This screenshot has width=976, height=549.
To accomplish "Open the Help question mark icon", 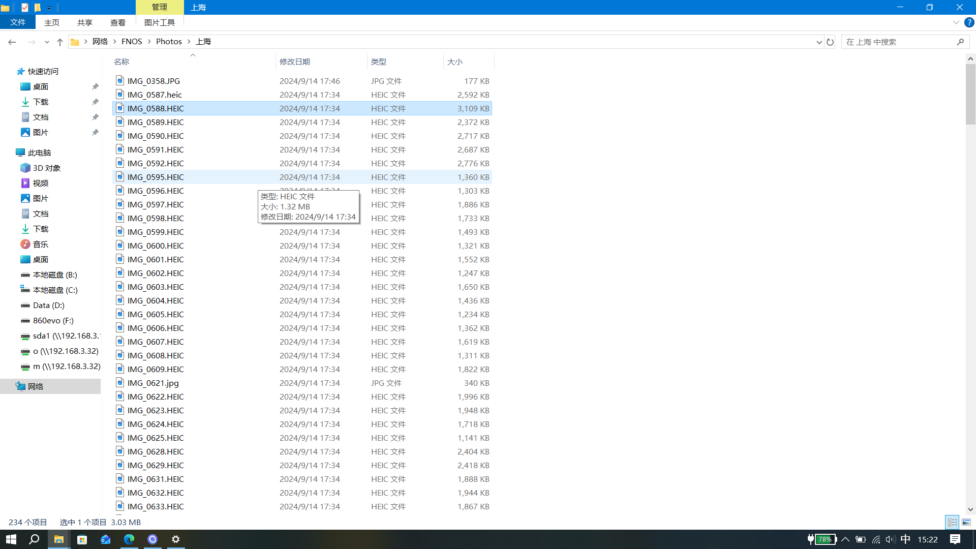I will [969, 22].
